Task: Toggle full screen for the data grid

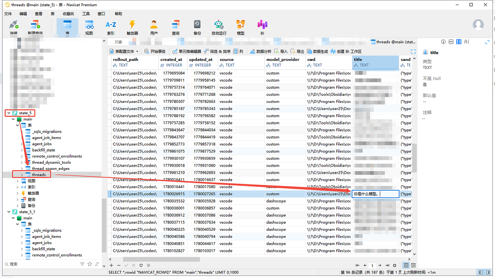Action: pos(413,52)
